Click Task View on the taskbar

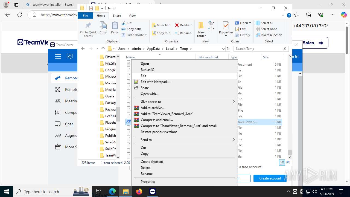pyautogui.click(x=98, y=192)
